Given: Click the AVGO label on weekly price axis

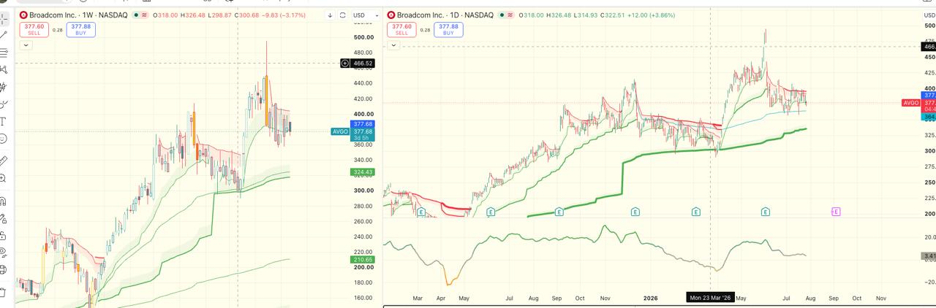Looking at the screenshot, I should click(x=340, y=132).
